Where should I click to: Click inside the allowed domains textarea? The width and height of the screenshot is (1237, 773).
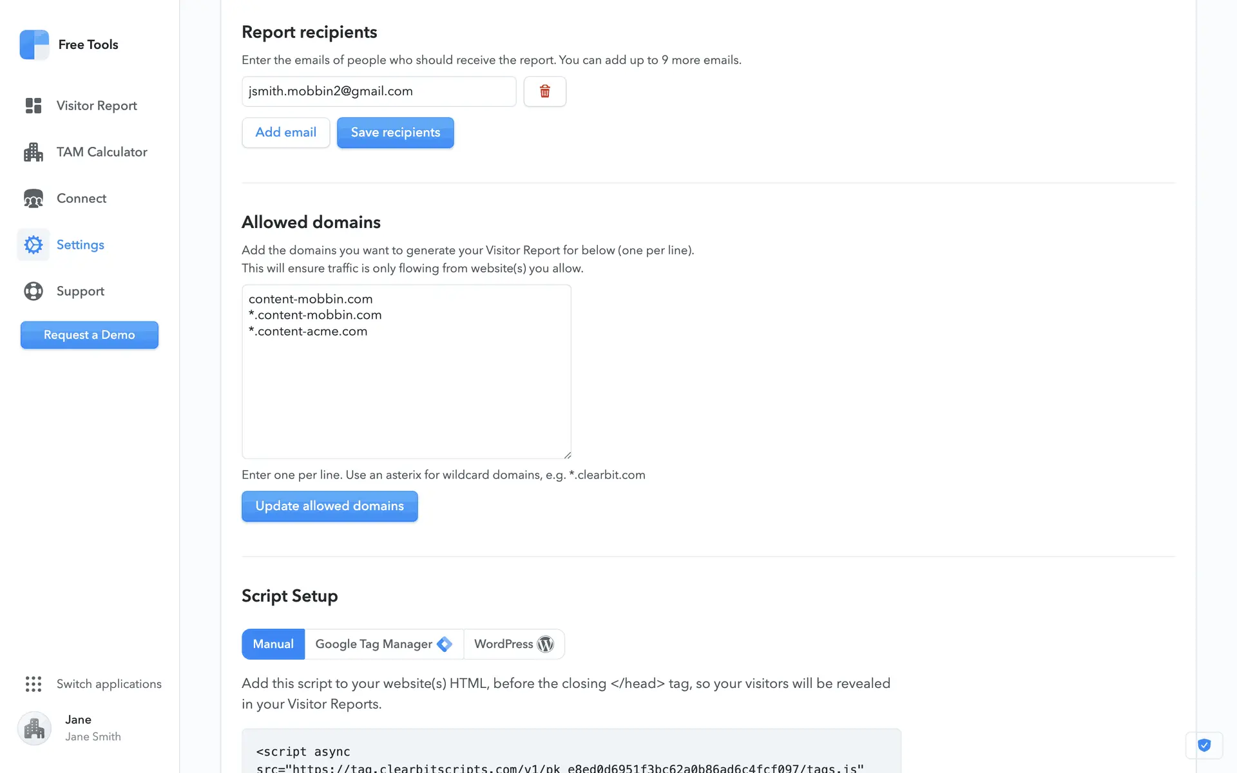click(x=406, y=386)
